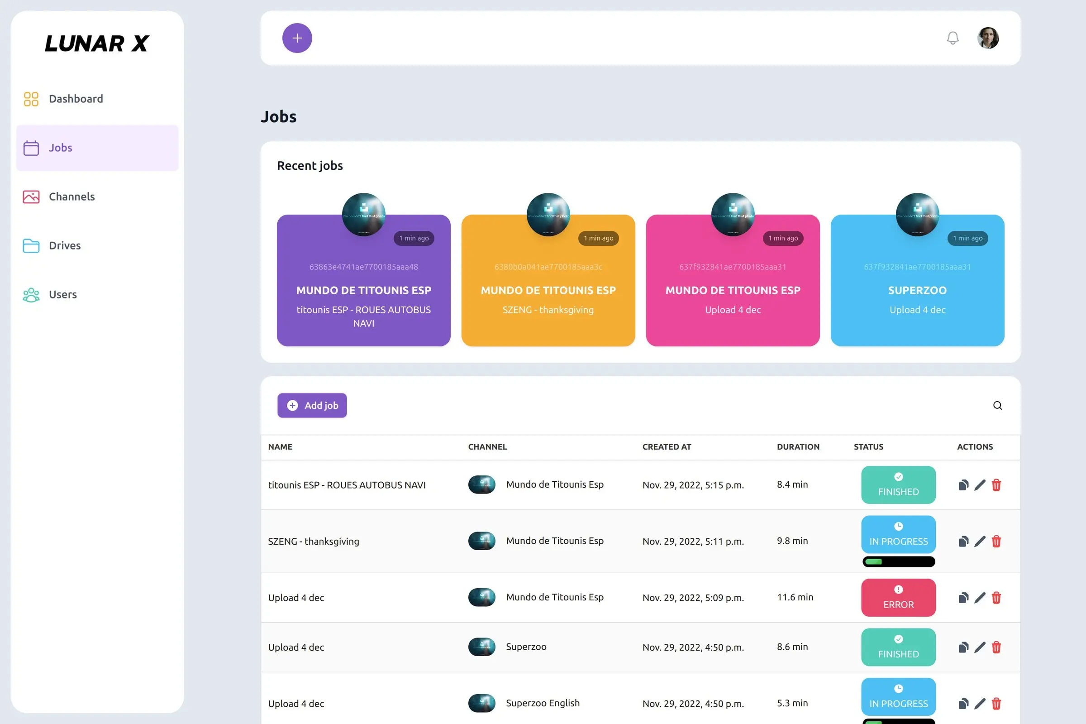Open the orange SZENG - thanksgiving card

(x=548, y=280)
